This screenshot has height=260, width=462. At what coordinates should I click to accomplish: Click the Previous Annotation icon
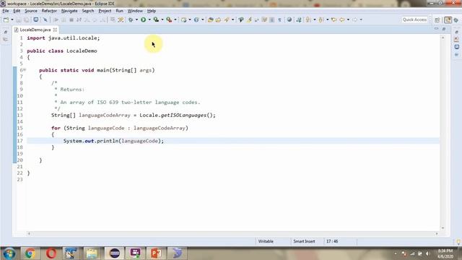click(321, 19)
